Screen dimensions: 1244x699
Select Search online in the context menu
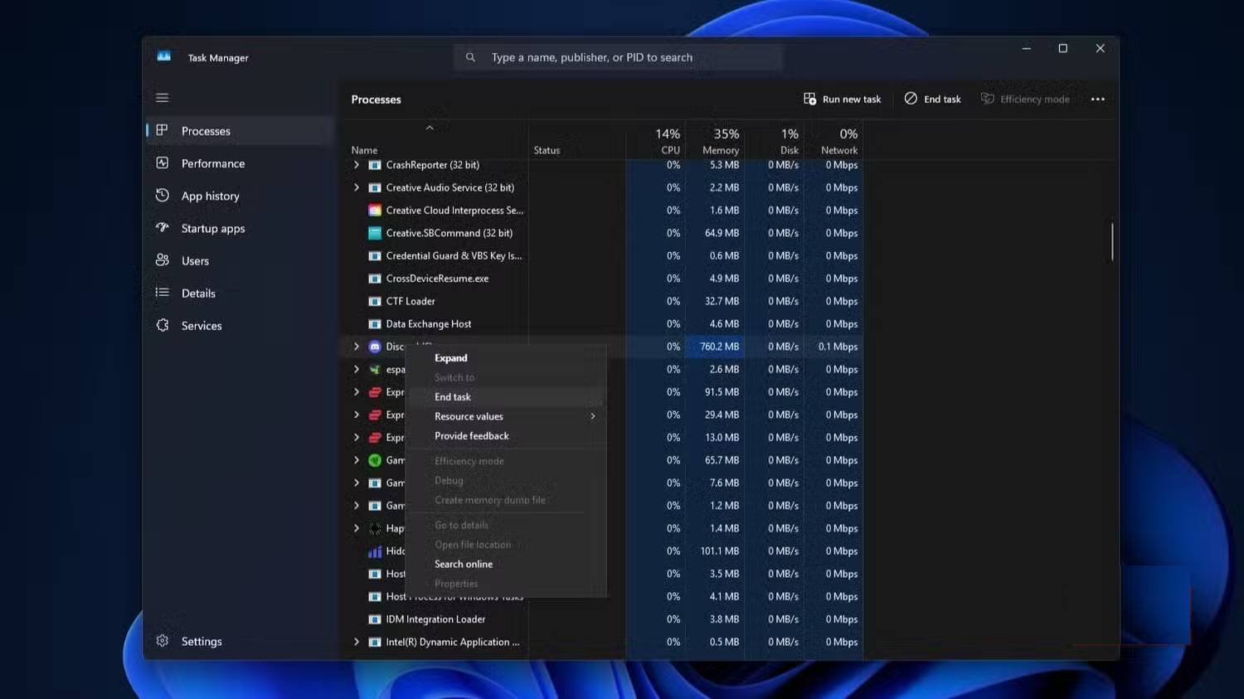coord(506,564)
